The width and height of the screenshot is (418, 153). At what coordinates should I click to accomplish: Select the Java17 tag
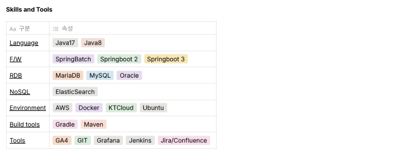pyautogui.click(x=65, y=42)
